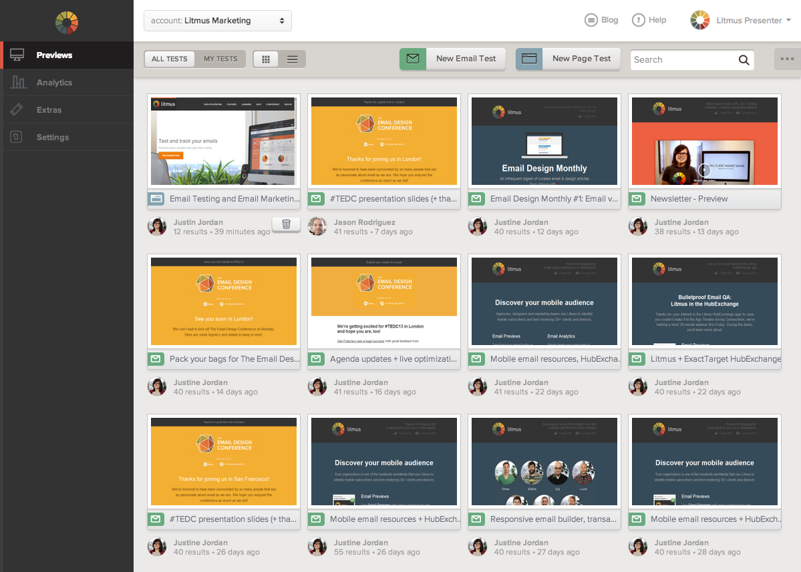Click the Settings sidebar icon

click(16, 137)
